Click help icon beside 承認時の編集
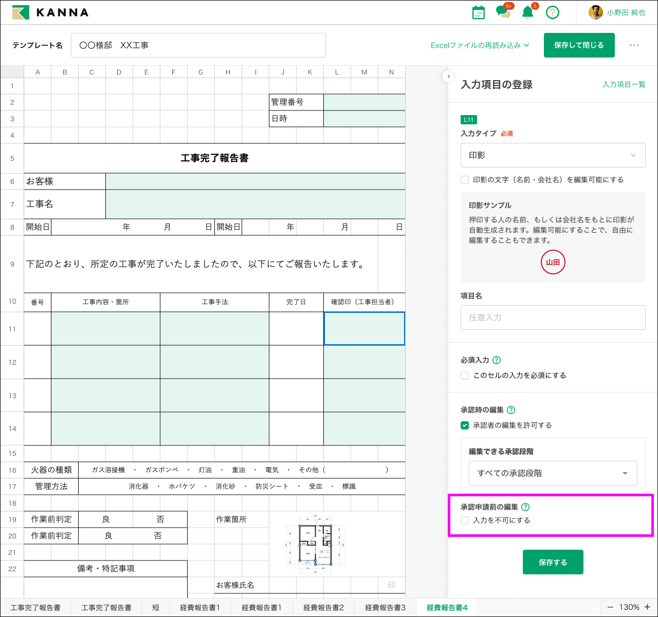Screen dimensions: 658x617 511,410
